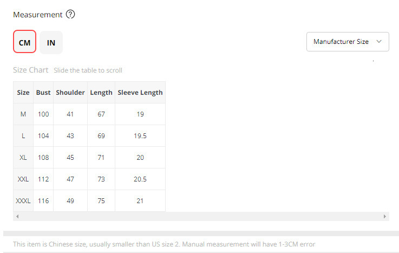Select the XXL size row label
This screenshot has width=399, height=253.
pos(23,179)
